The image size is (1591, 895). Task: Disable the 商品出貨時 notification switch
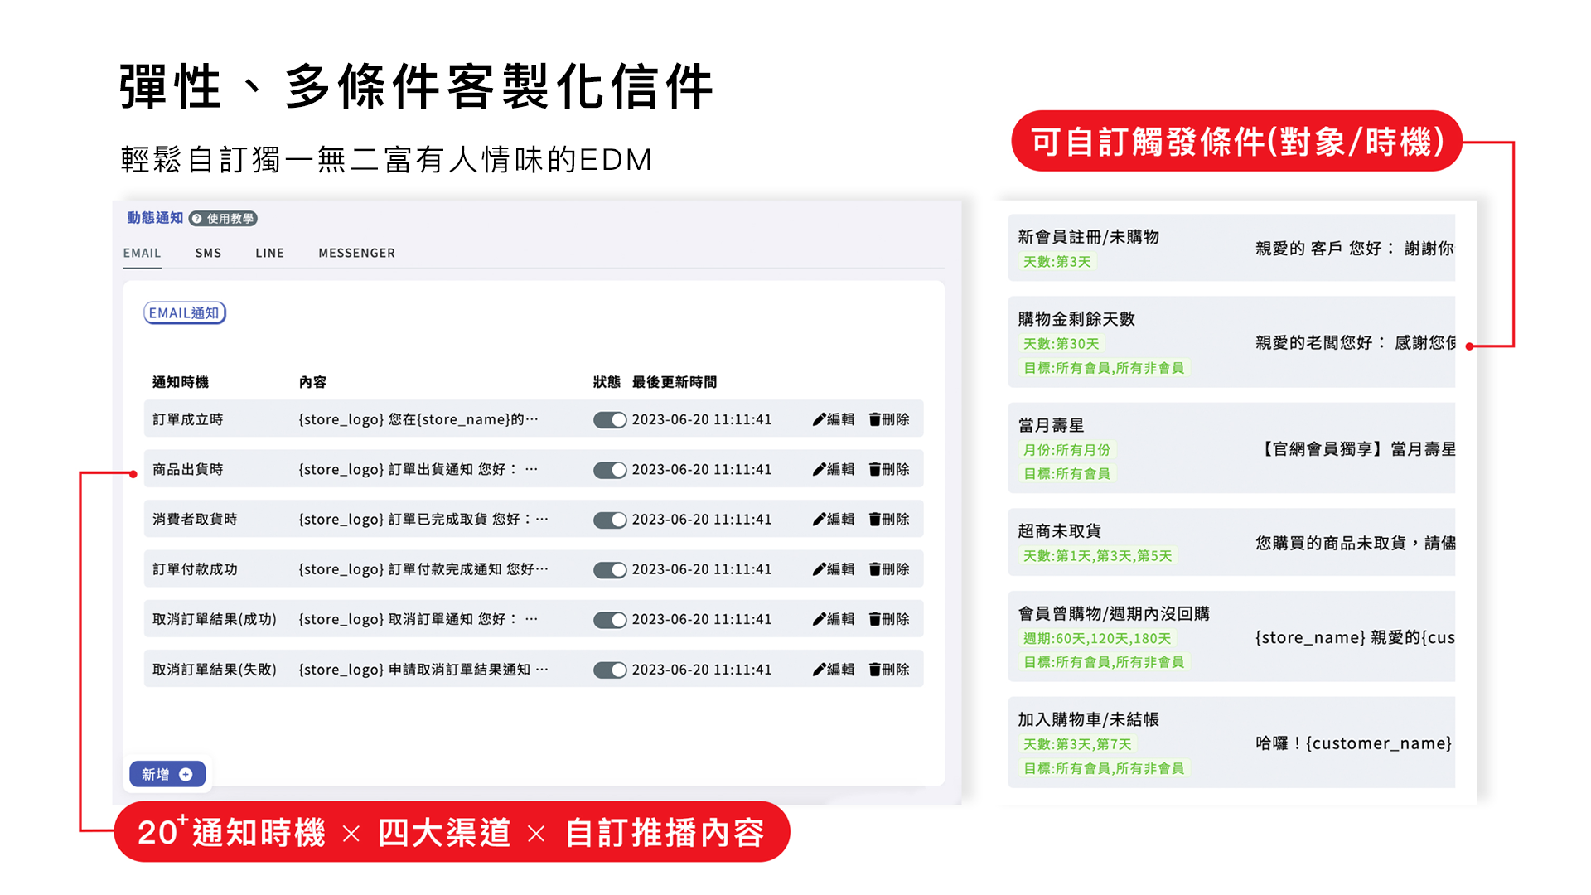(610, 470)
